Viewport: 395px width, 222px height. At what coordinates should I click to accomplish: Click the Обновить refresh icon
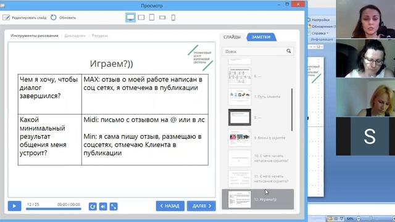click(54, 17)
